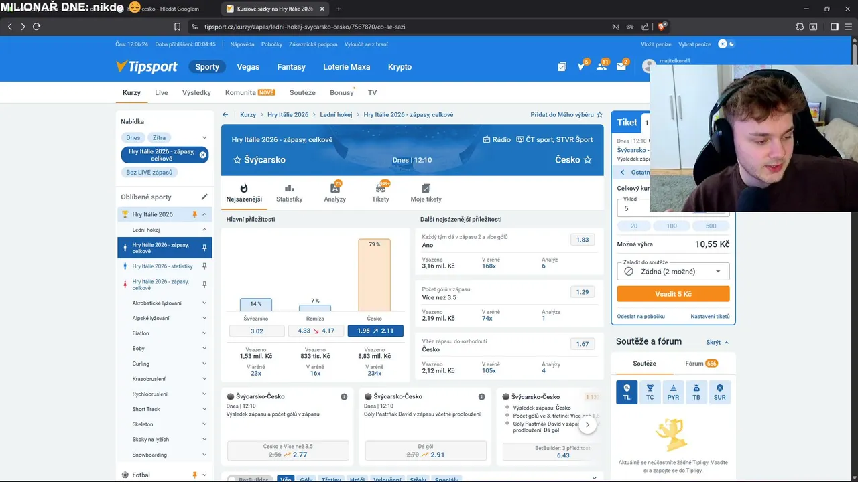This screenshot has width=858, height=482.
Task: Unpin Fotbal sport with pin icon
Action: click(195, 475)
